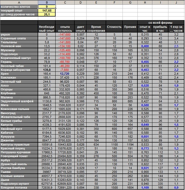
Task: Click 'Премия' column heading
Action: pyautogui.click(x=130, y=29)
